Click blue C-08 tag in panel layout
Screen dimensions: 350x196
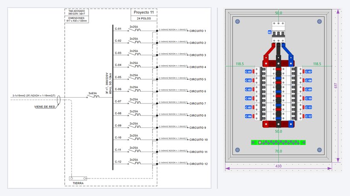point(309,81)
